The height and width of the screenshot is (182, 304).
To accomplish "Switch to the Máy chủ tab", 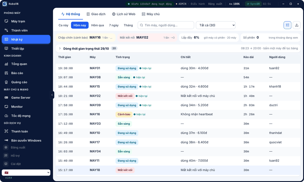I will coord(151,14).
